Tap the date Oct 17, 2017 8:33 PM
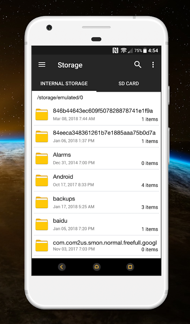Viewport: 190px width, 324px height. tap(73, 185)
